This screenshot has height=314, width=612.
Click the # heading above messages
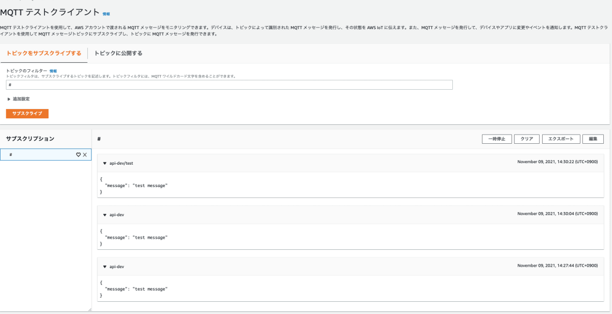tap(99, 139)
